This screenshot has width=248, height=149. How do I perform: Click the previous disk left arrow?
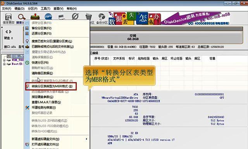click(x=7, y=32)
